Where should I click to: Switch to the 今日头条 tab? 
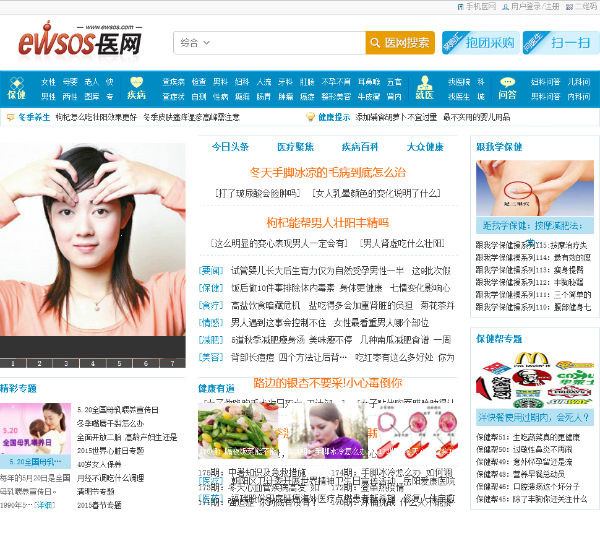(x=230, y=147)
